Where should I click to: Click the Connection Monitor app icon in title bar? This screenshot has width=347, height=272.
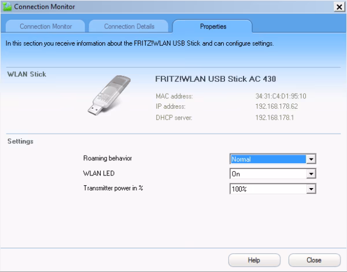7,6
